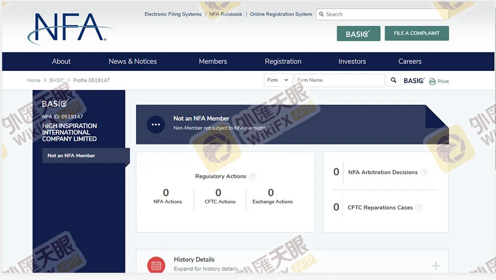Click the red calendar History Details icon
Image resolution: width=496 pixels, height=280 pixels.
[156, 266]
